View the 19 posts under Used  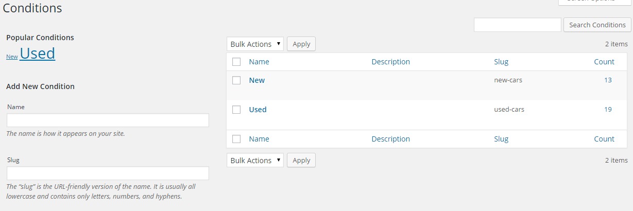(608, 110)
